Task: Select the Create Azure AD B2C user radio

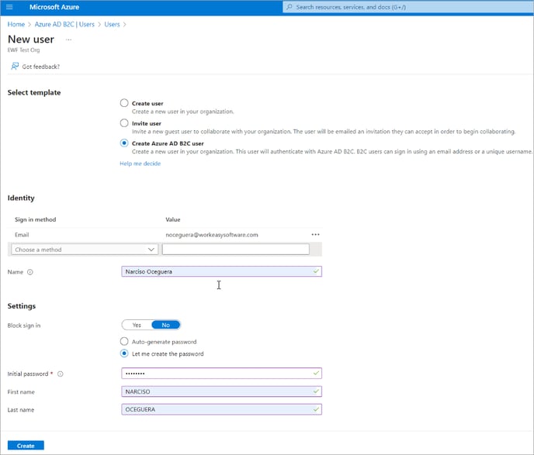Action: pyautogui.click(x=124, y=143)
